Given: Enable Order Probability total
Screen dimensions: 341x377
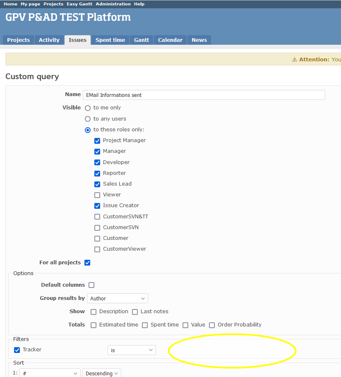Looking at the screenshot, I should (x=212, y=325).
